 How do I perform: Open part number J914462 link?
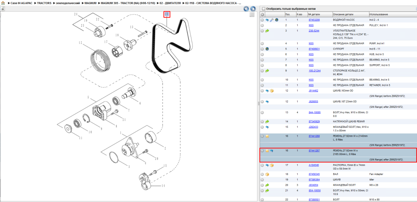[x=313, y=91]
